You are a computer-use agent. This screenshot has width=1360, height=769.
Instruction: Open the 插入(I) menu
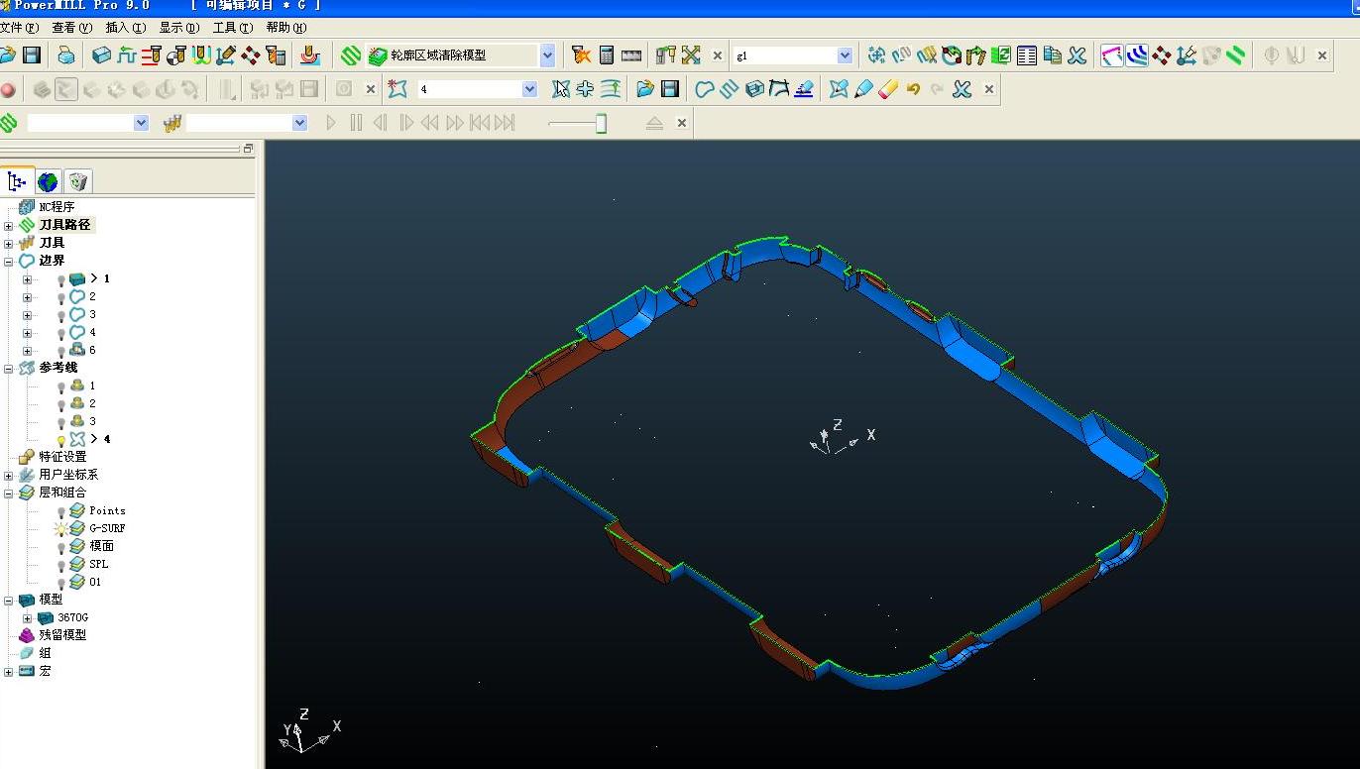(x=125, y=28)
